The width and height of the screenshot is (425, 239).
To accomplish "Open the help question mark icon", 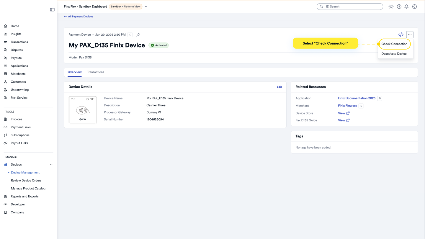I will pos(399,6).
